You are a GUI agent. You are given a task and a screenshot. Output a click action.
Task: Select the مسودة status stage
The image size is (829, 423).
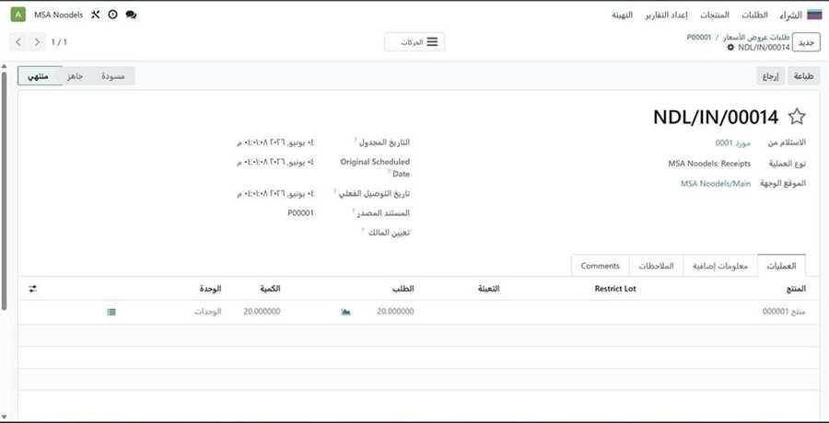[x=112, y=76]
